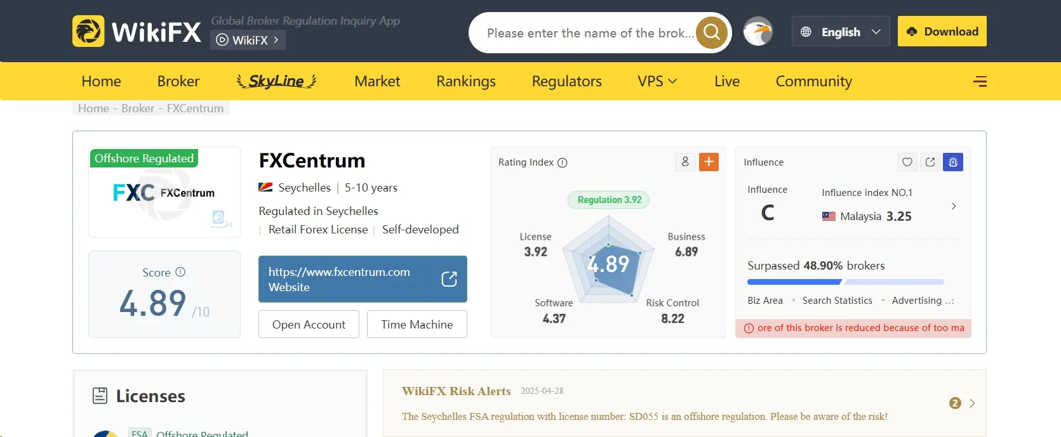This screenshot has height=437, width=1061.
Task: Click the user icon in Rating Index
Action: pyautogui.click(x=685, y=162)
